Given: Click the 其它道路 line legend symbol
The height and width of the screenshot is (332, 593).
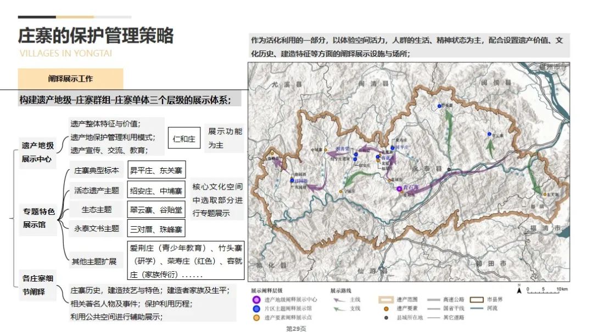Looking at the screenshot, I should point(433,318).
